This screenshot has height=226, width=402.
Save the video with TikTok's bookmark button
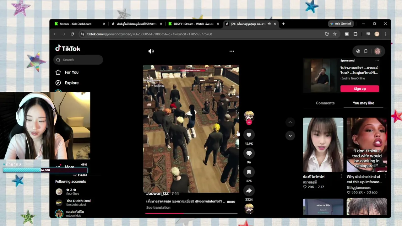249,172
